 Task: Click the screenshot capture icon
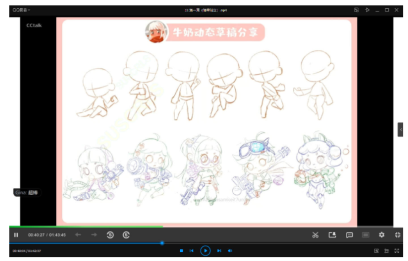point(332,235)
